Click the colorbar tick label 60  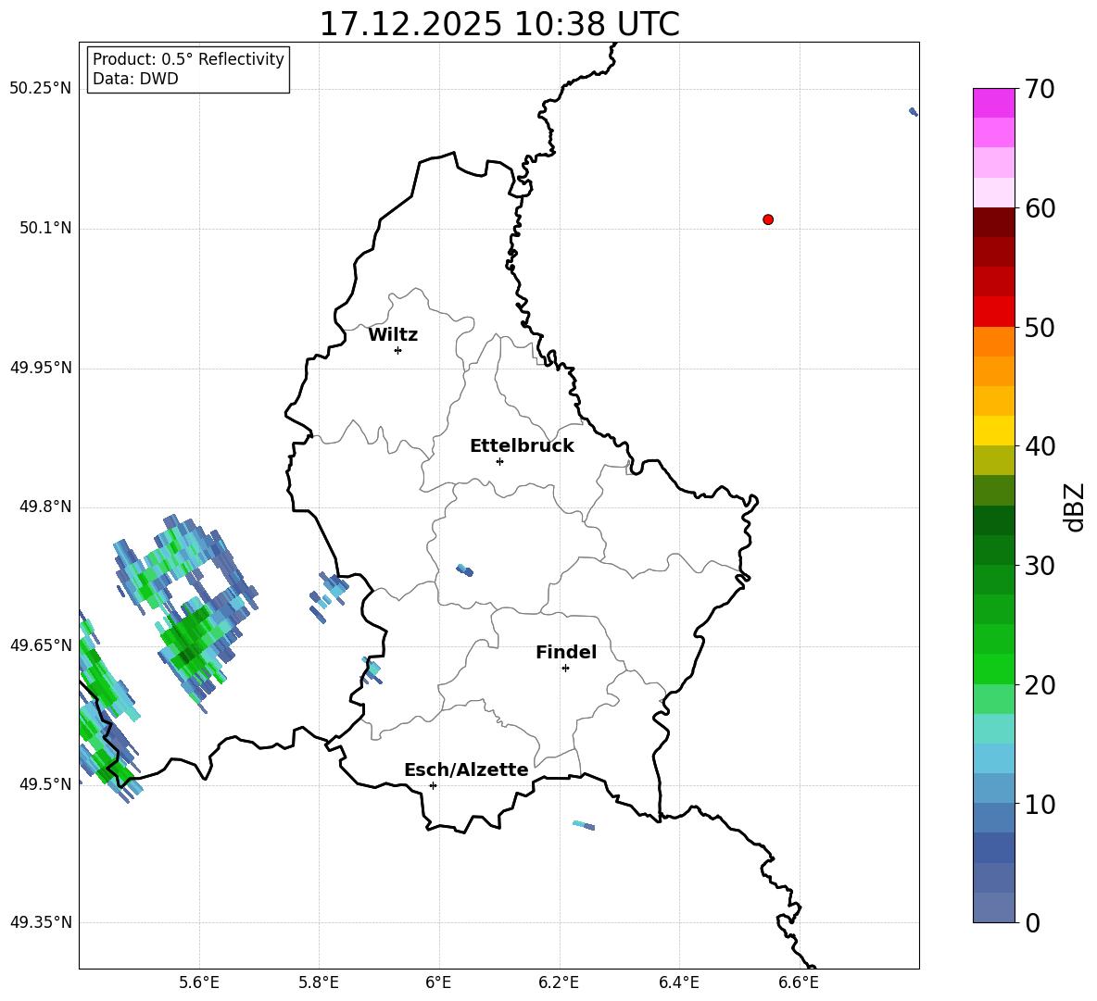pos(1040,208)
